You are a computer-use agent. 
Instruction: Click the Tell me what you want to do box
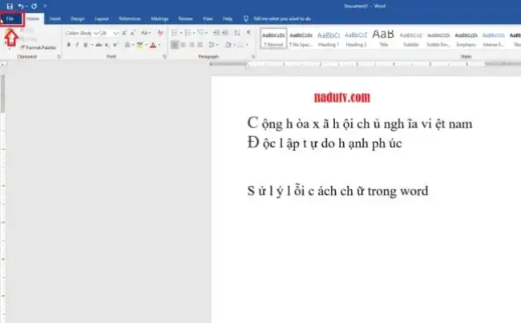pos(282,18)
